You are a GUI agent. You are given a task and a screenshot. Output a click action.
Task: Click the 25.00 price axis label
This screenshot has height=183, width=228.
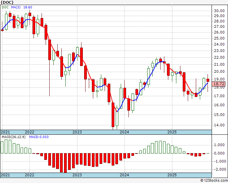(x=219, y=38)
